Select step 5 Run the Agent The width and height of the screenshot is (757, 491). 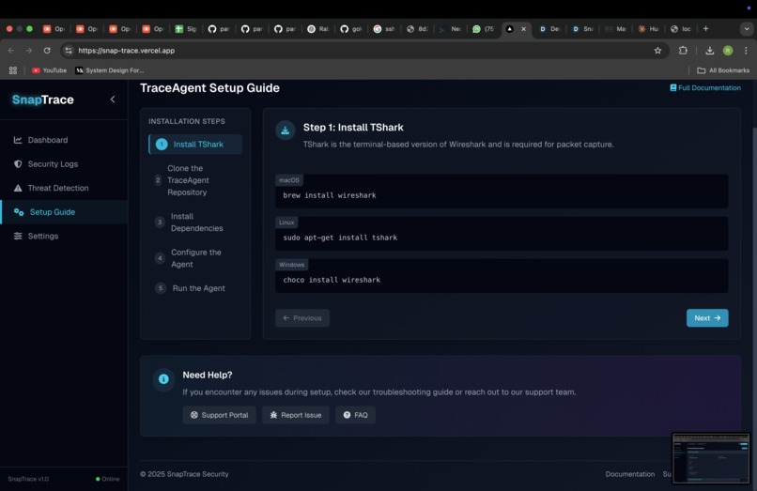click(195, 288)
